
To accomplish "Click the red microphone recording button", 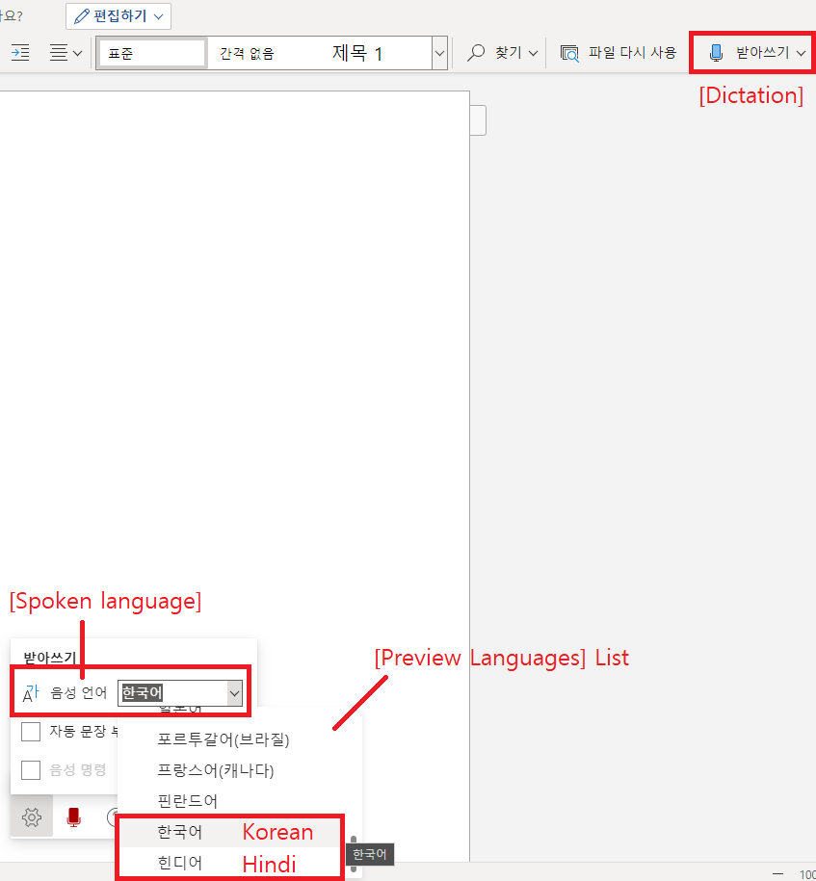I will coord(73,816).
